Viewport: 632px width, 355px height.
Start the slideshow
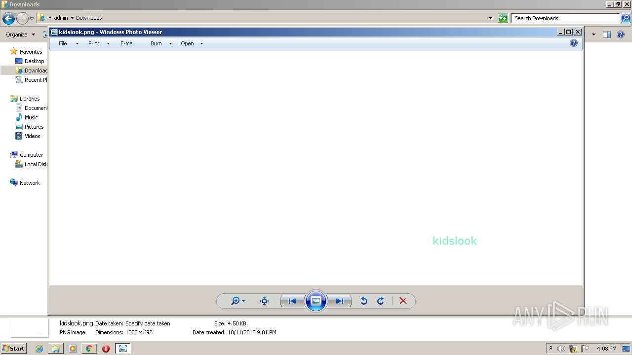[316, 301]
